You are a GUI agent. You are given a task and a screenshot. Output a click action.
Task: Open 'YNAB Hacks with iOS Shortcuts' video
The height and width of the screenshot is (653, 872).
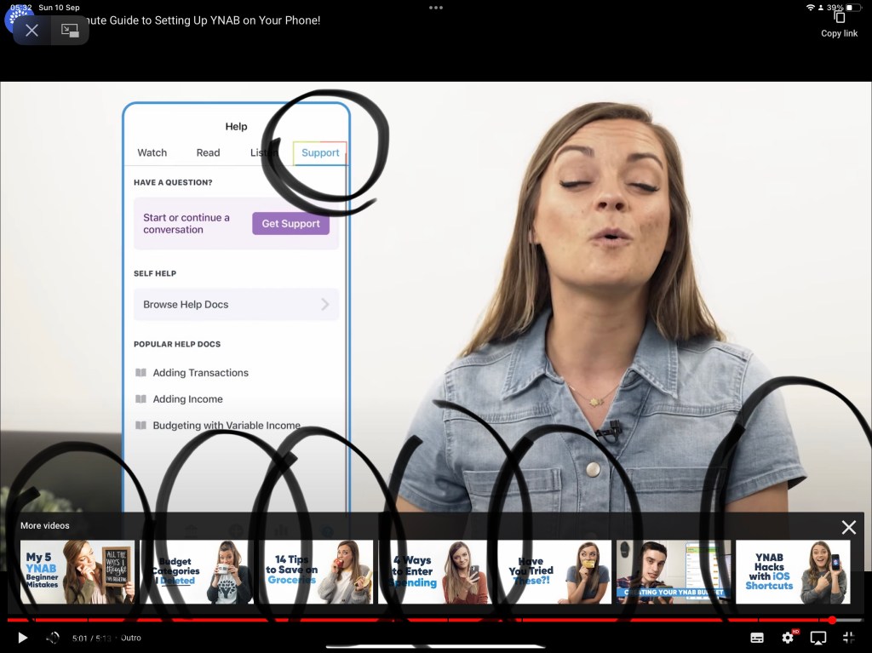[793, 572]
